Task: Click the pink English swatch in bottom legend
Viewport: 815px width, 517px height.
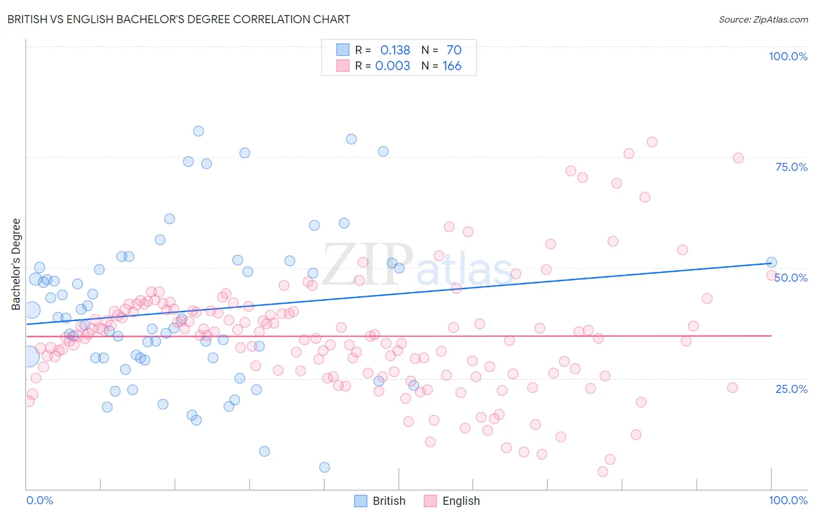Action: 430,501
